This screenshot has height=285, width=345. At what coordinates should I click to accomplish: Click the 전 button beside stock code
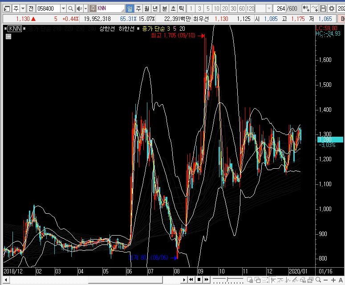click(x=31, y=9)
